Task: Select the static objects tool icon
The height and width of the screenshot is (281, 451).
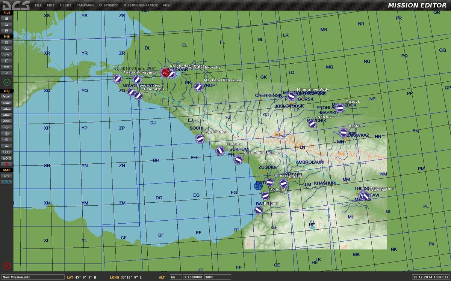Action: [7, 121]
